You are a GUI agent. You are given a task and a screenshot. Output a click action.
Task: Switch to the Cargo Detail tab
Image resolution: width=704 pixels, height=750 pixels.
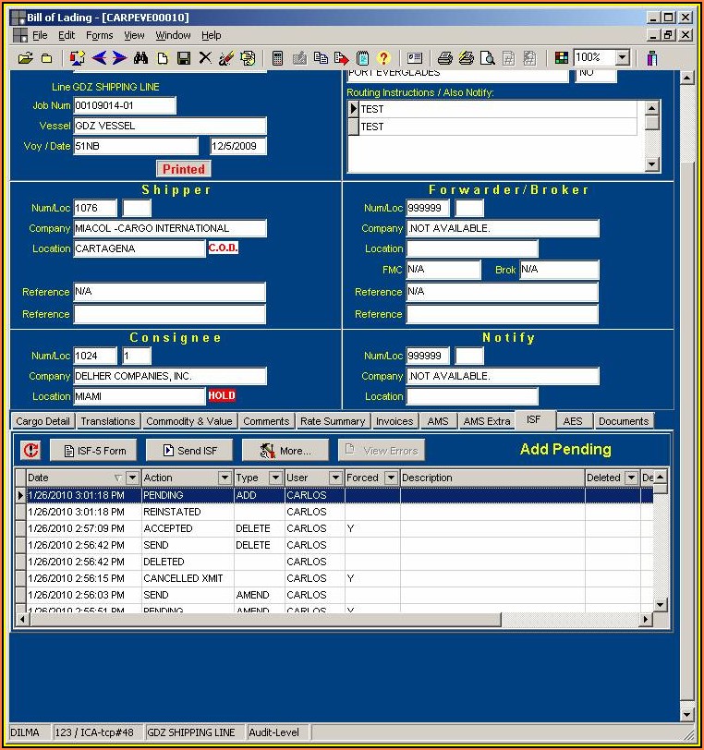[42, 421]
